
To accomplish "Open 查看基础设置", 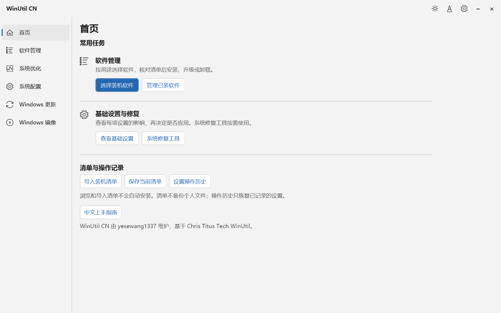I will 117,138.
